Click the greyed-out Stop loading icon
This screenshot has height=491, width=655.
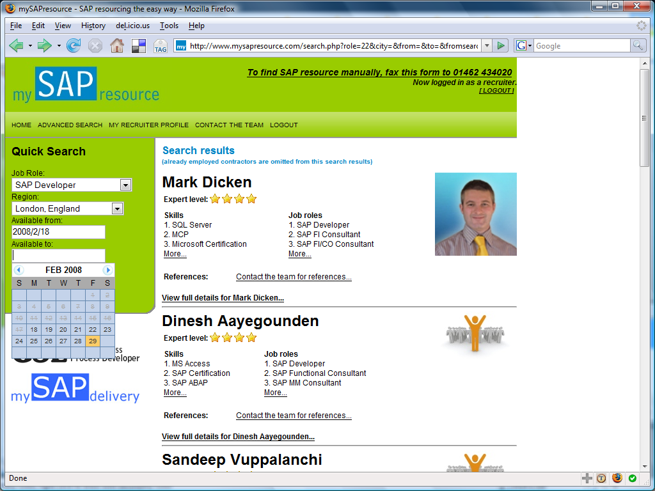(95, 45)
